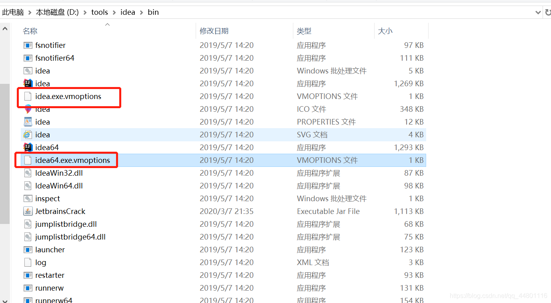Click the 应用程序扩展 type of IdeaWin32.dll
The width and height of the screenshot is (551, 303).
(319, 173)
